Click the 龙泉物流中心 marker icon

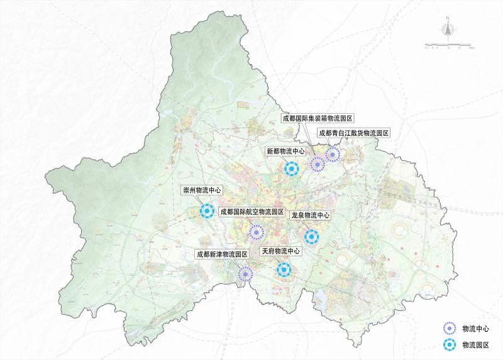[x=312, y=236]
